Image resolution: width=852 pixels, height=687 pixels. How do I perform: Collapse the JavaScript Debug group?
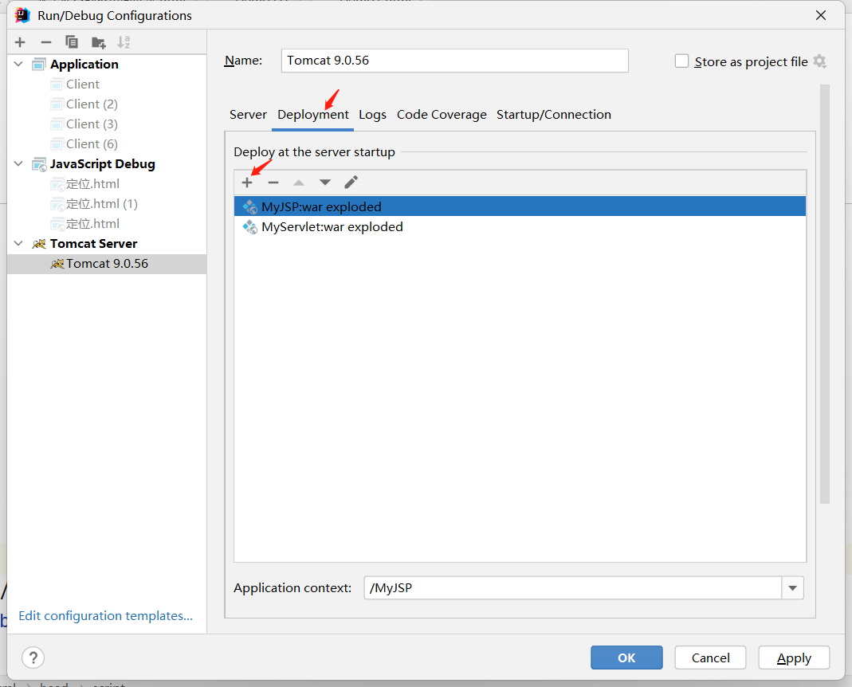[18, 163]
